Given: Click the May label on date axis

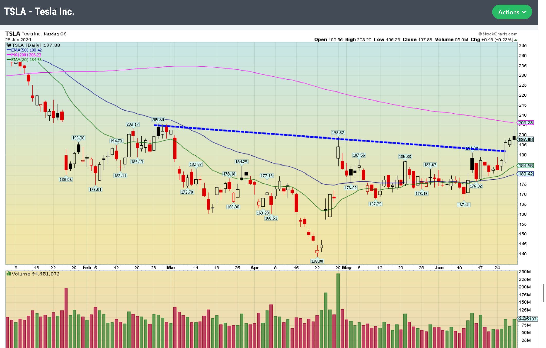Looking at the screenshot, I should point(347,268).
